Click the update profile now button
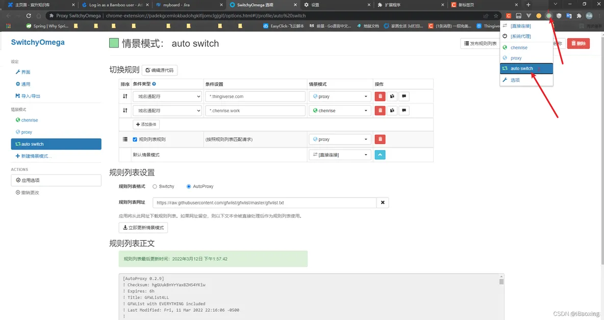 tap(143, 228)
